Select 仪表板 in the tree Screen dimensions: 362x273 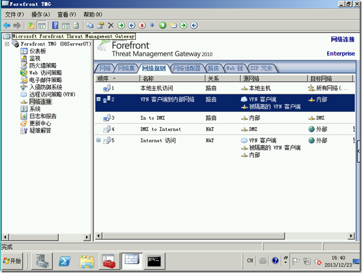(x=38, y=51)
